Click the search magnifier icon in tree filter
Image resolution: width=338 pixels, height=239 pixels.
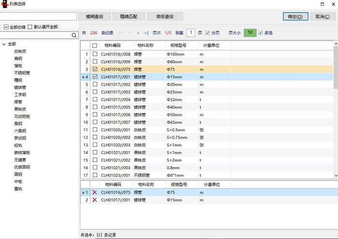point(74,35)
